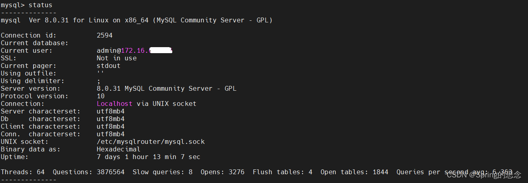Click the Conn. characterset utf8mb4 value
This screenshot has height=183, width=528.
click(x=111, y=134)
